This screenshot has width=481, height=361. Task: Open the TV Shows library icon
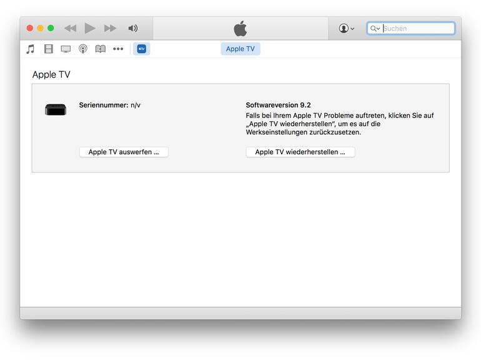66,49
